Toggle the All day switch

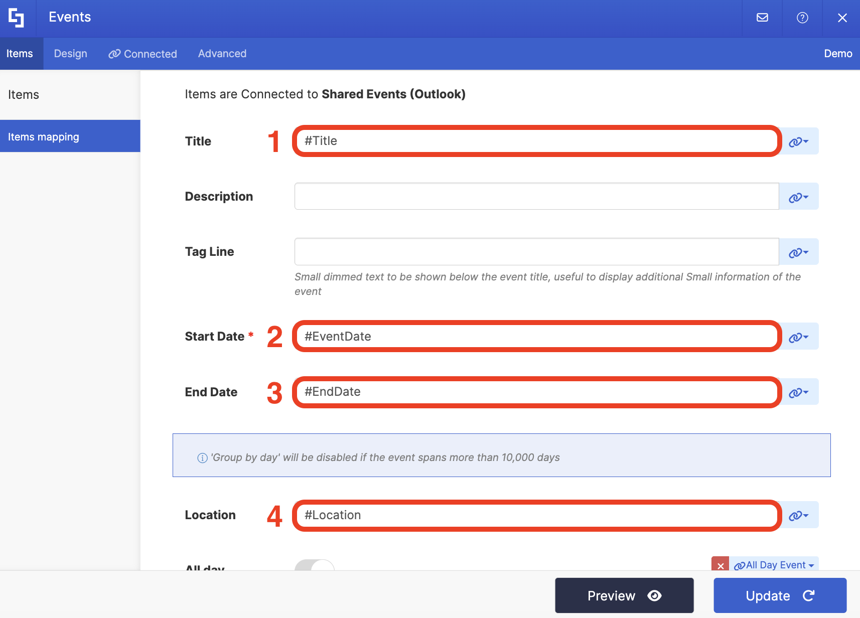pyautogui.click(x=315, y=565)
